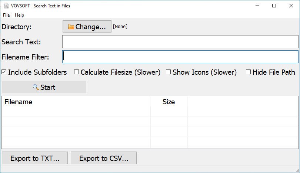This screenshot has height=173, width=300.
Task: Open the Help menu
Action: pyautogui.click(x=19, y=15)
